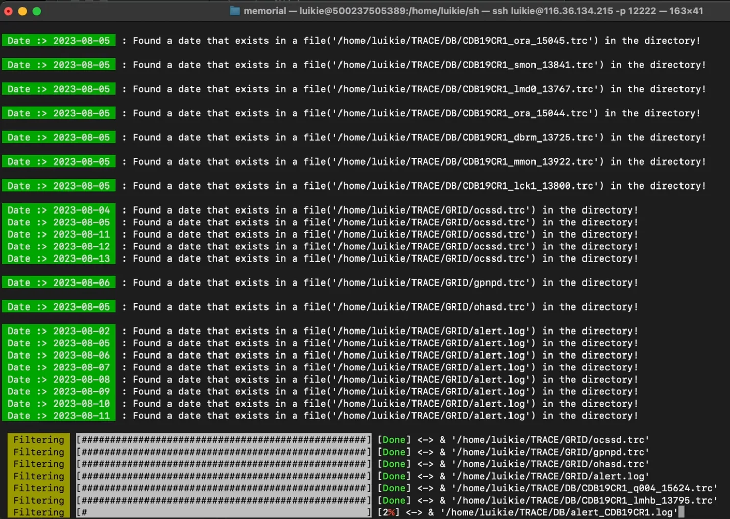This screenshot has height=519, width=730.
Task: Click the filtering path '/home/luikie/TRACE/DB/CDB19CR1_q004_15624.trc'
Action: 585,488
